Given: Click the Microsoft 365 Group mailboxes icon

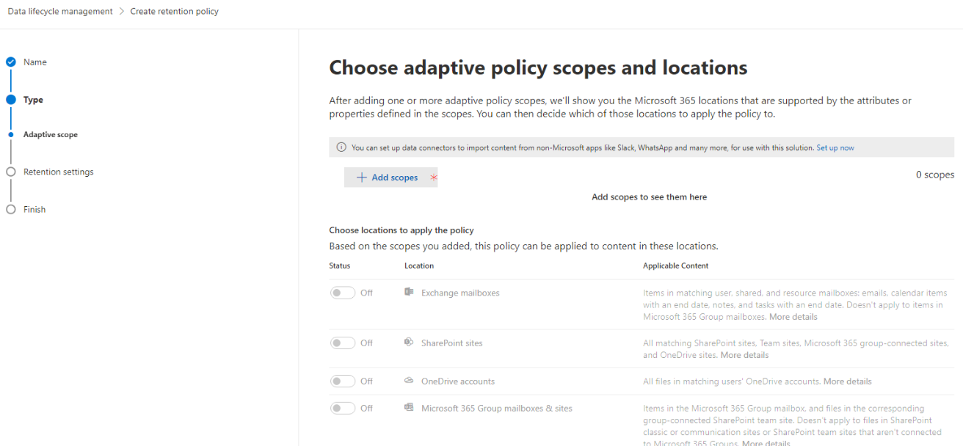Looking at the screenshot, I should (x=409, y=407).
